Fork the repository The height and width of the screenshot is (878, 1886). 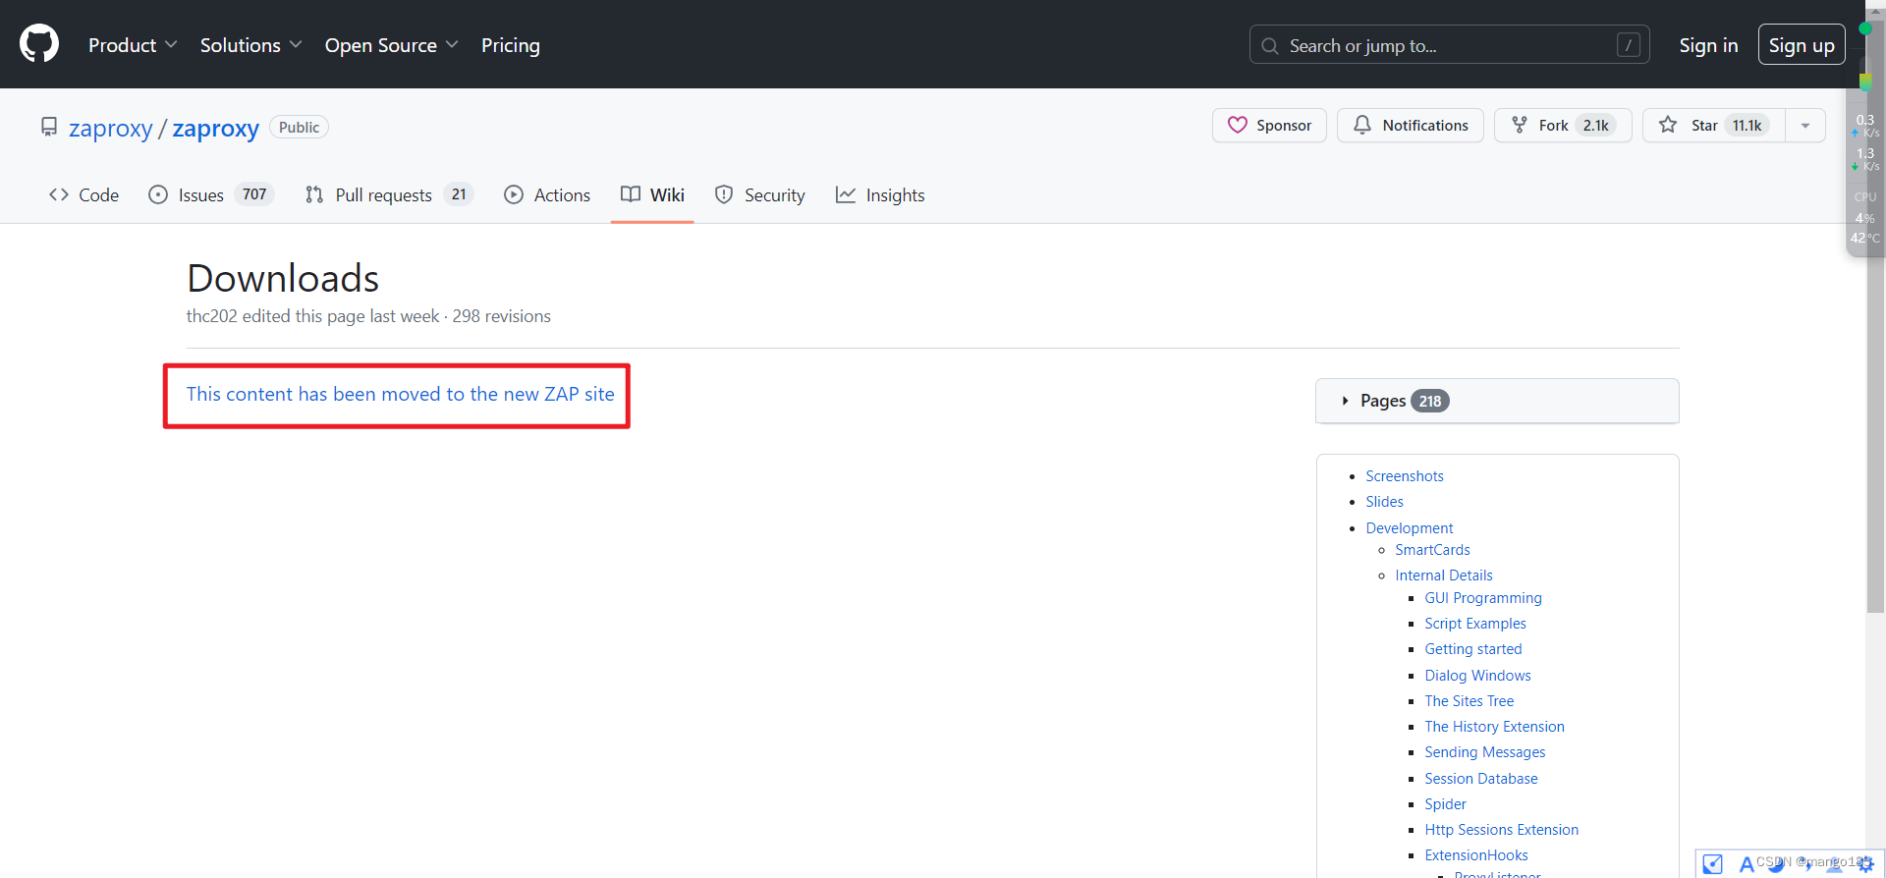point(1563,126)
